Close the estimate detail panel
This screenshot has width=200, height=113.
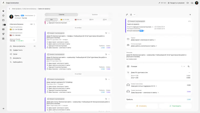pyautogui.click(x=190, y=15)
